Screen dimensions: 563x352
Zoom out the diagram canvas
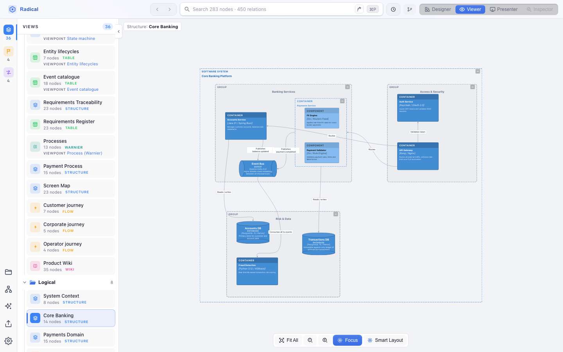click(310, 340)
